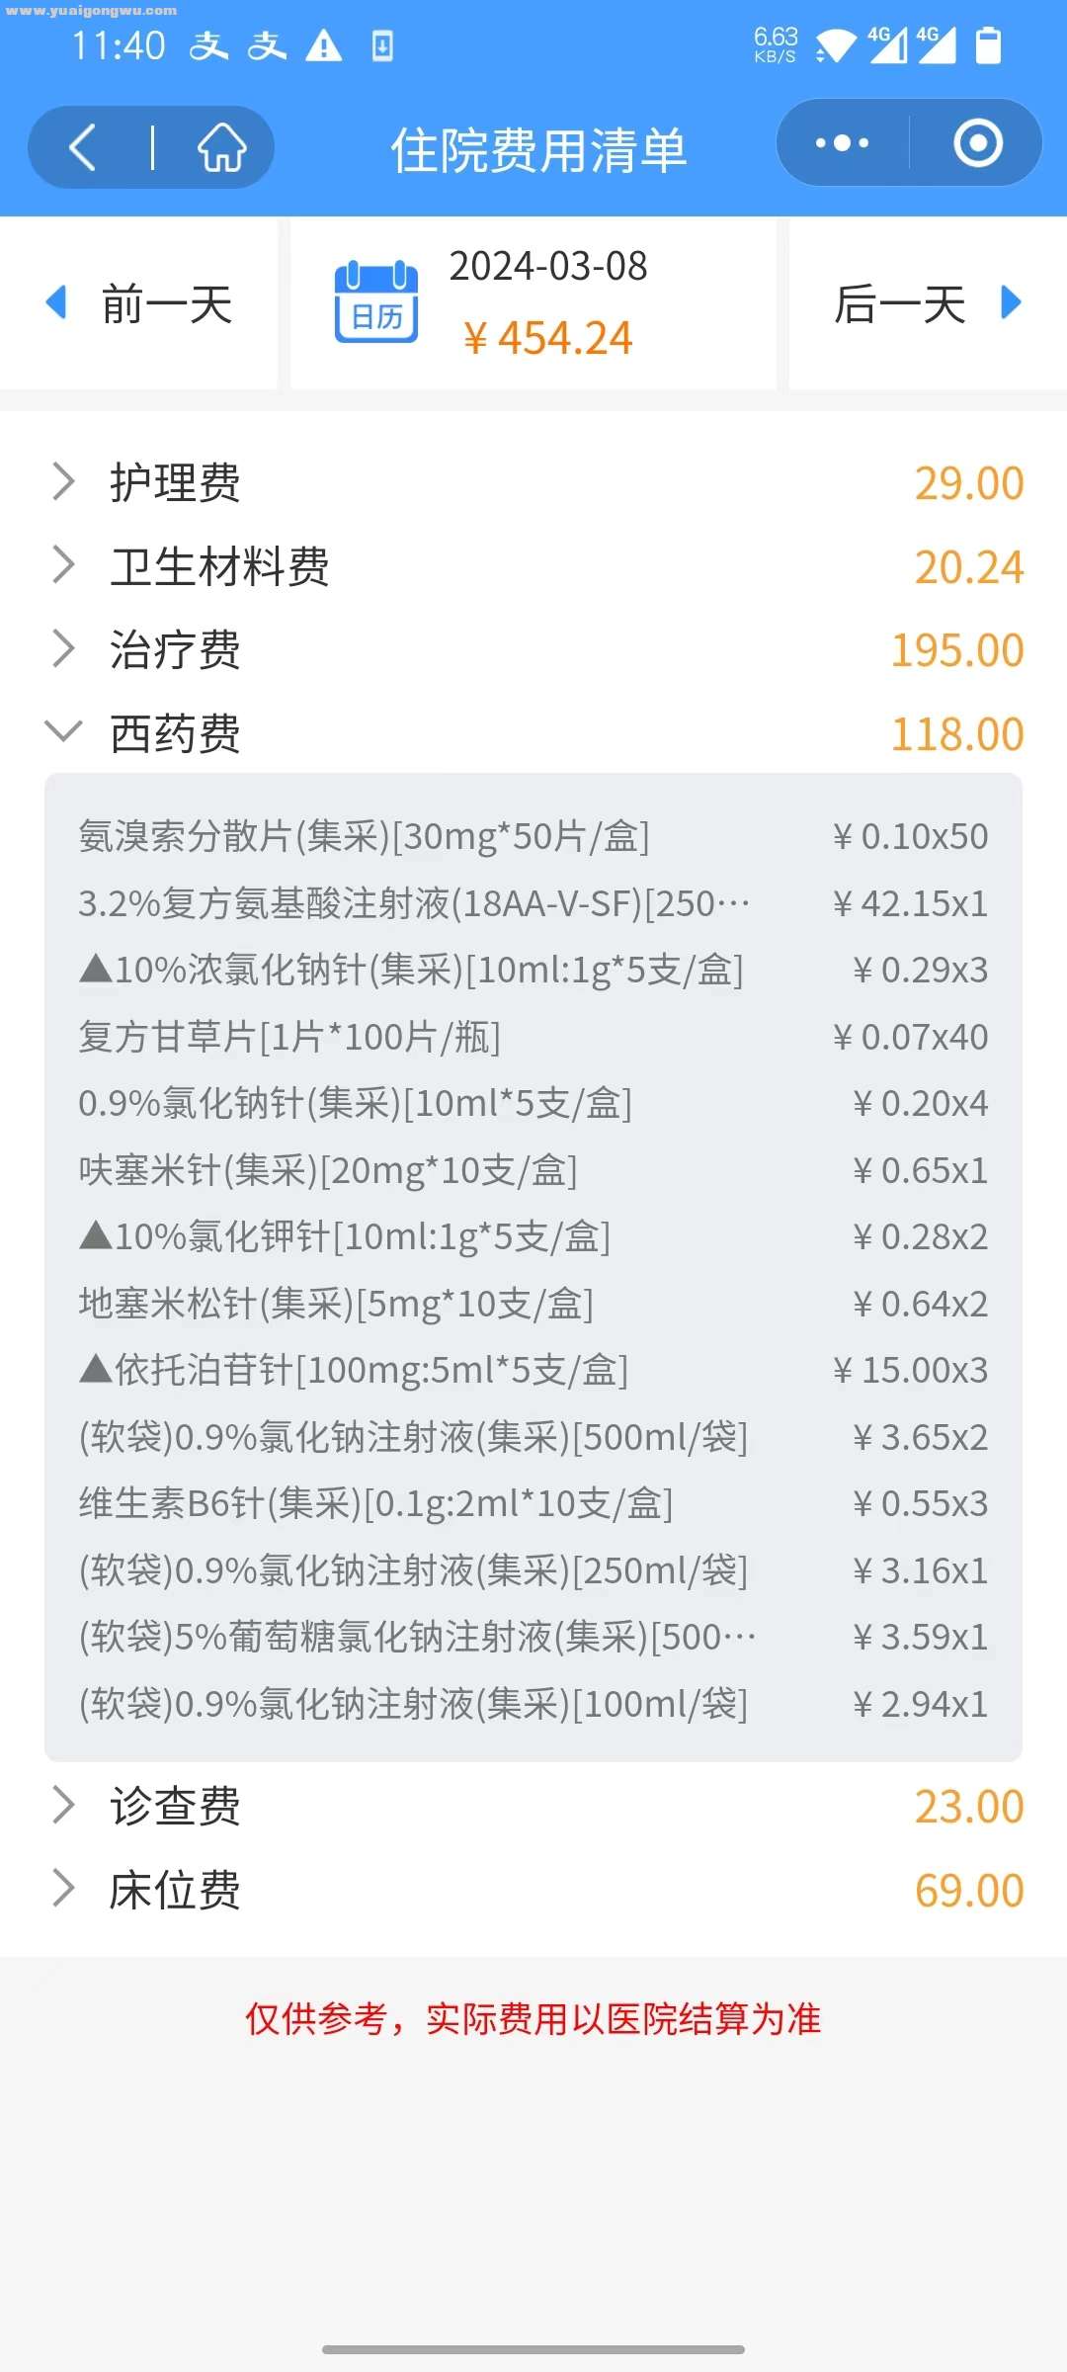The height and width of the screenshot is (2372, 1067).
Task: Tap the right triangle beside 后一天
Action: [x=1010, y=302]
